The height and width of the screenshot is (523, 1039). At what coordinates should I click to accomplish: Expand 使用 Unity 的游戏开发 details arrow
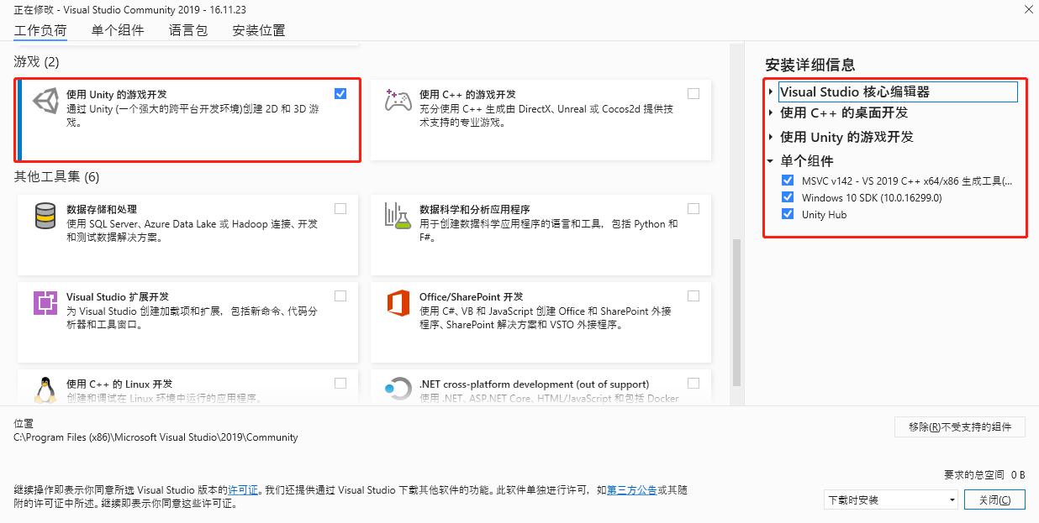[x=771, y=137]
